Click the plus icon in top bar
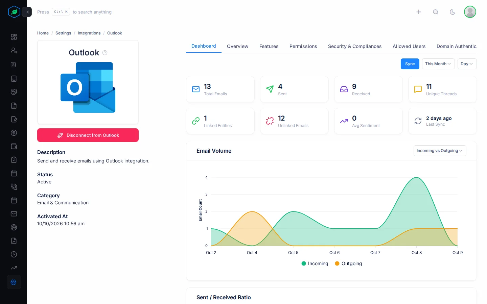The image size is (487, 304). (x=419, y=12)
